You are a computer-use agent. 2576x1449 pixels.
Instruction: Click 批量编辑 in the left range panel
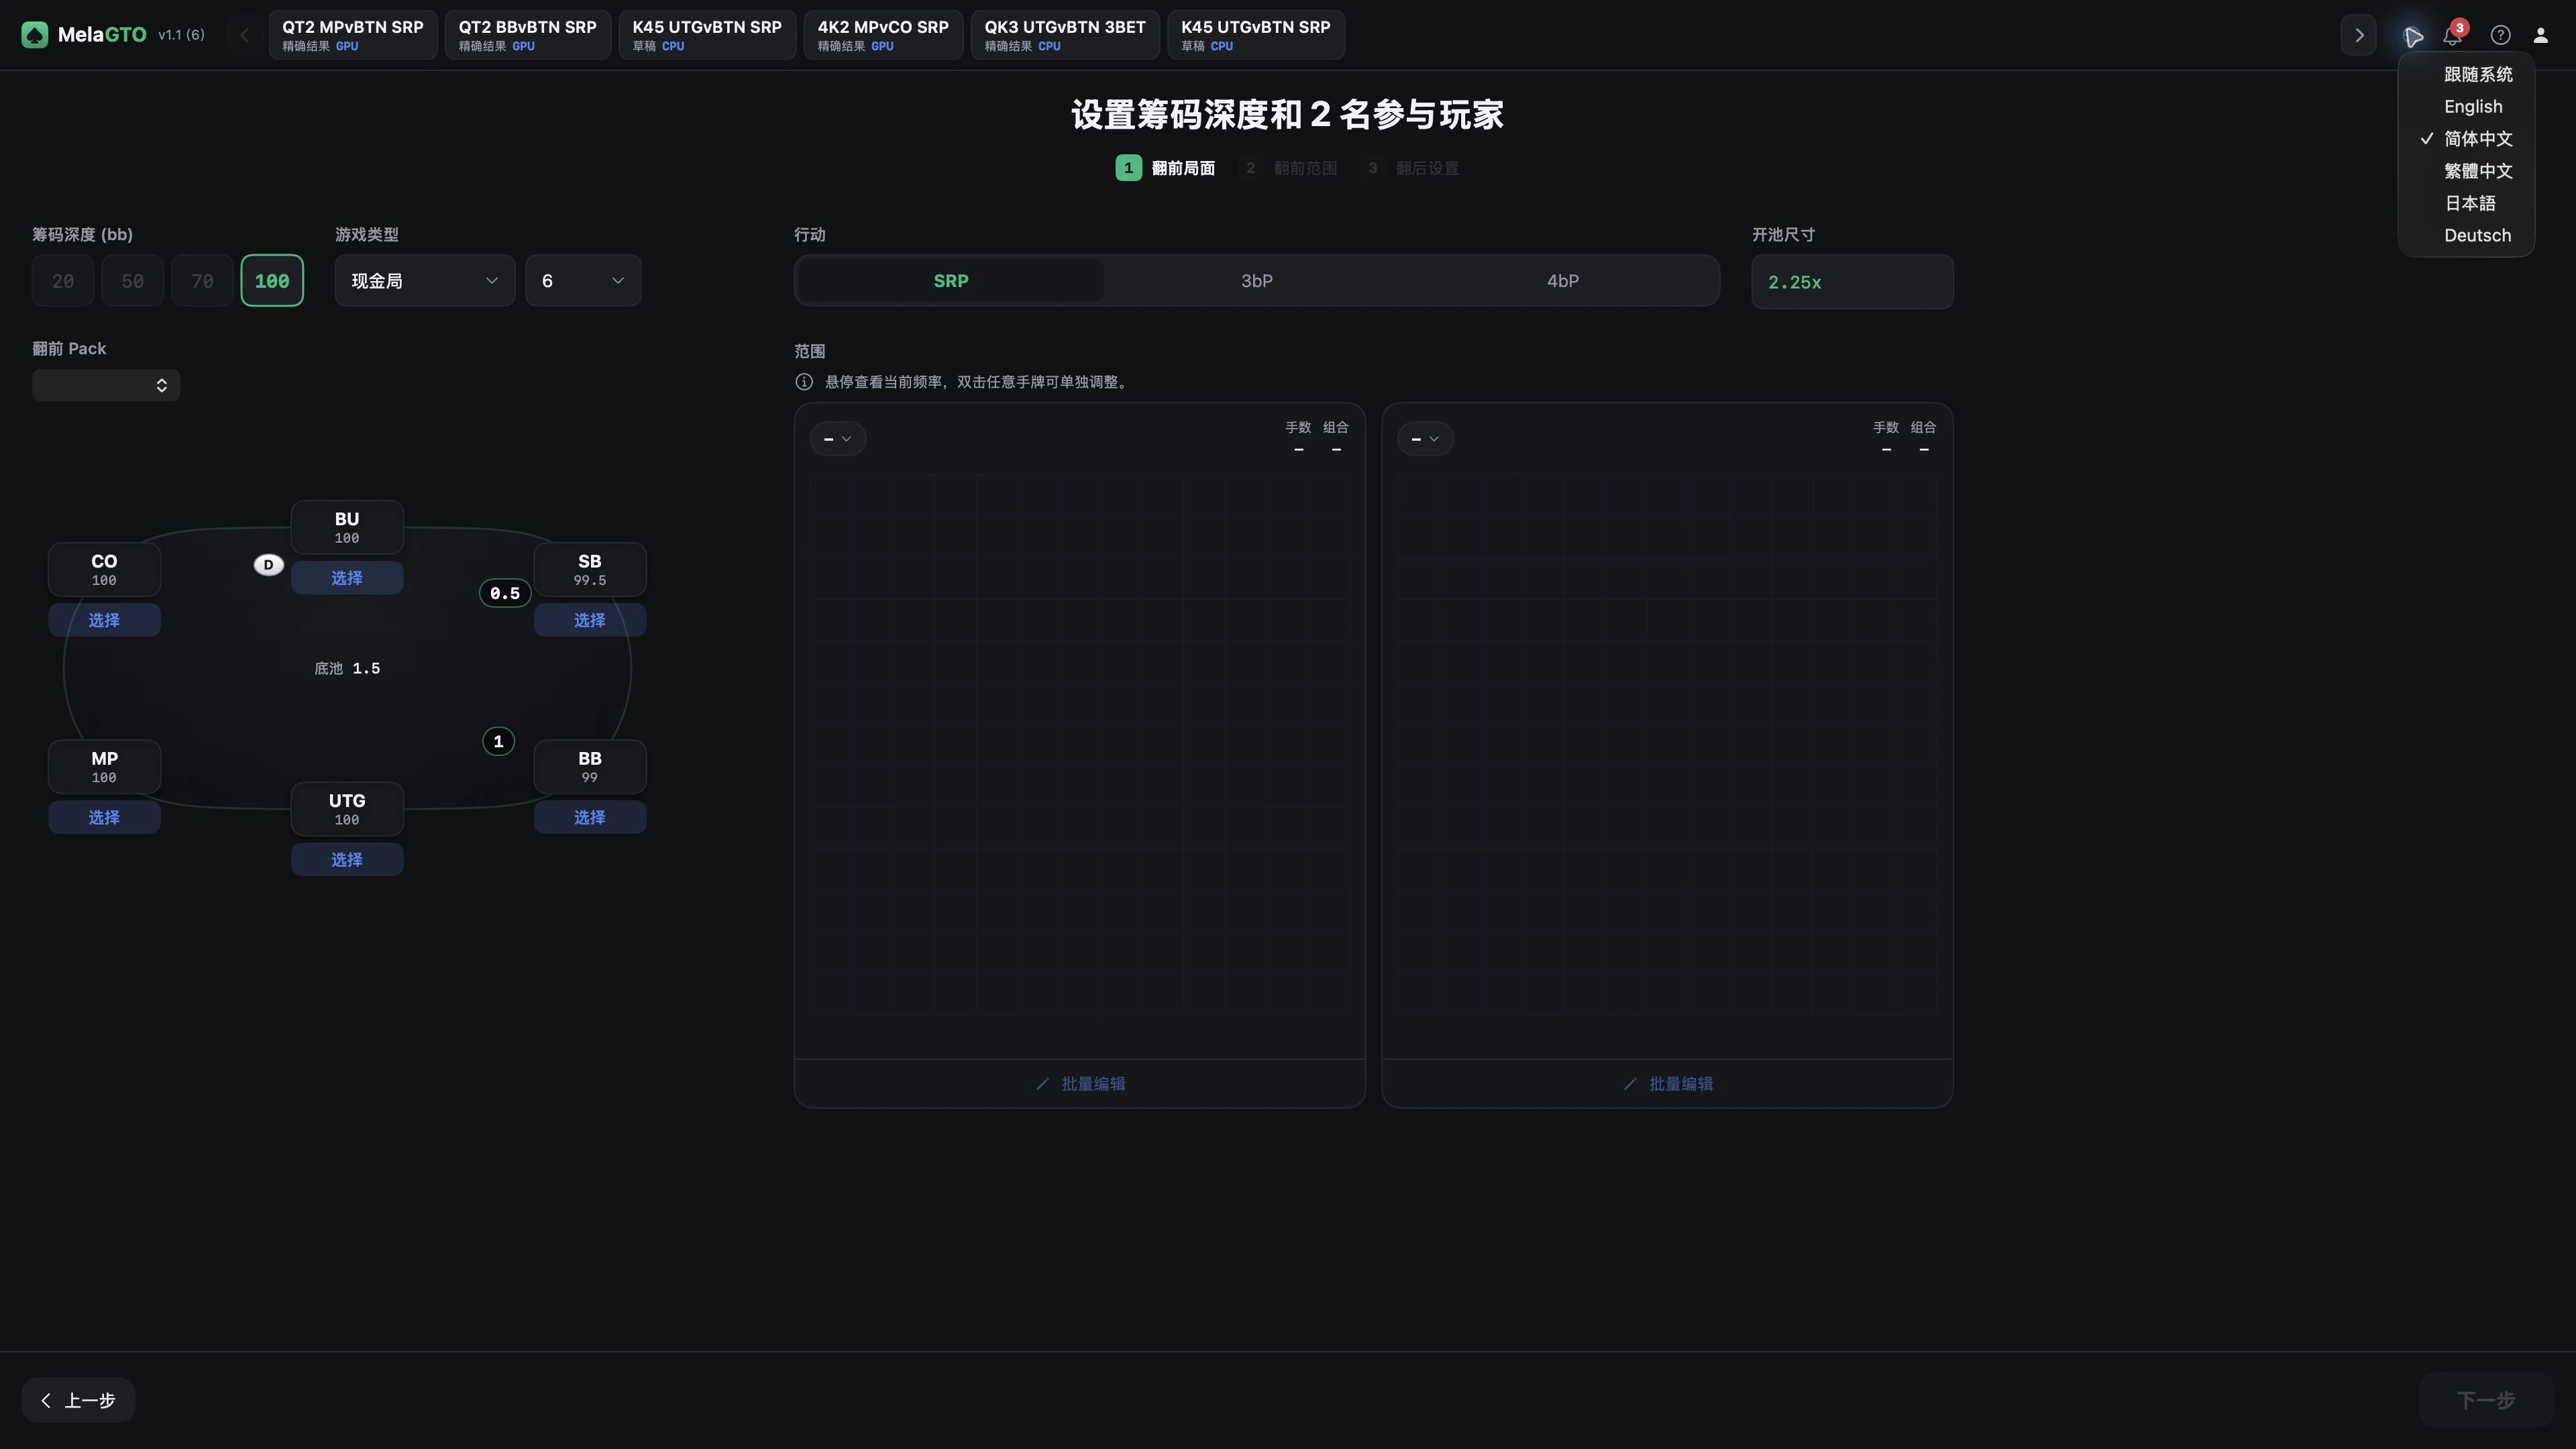(x=1080, y=1084)
